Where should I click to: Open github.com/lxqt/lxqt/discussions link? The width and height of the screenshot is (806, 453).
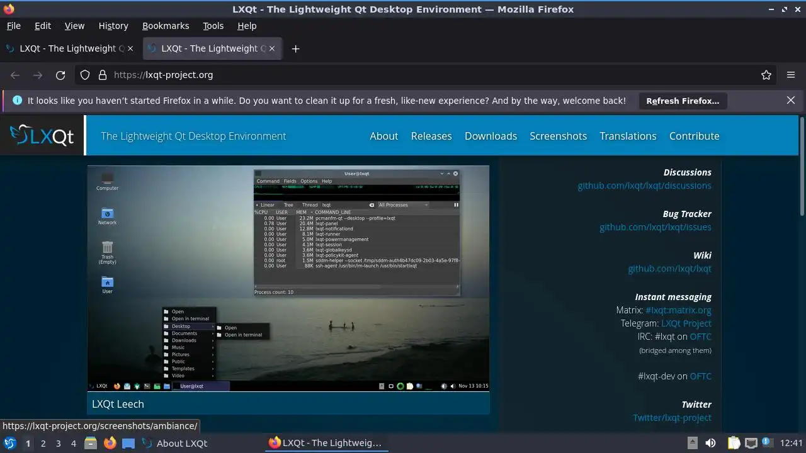644,186
